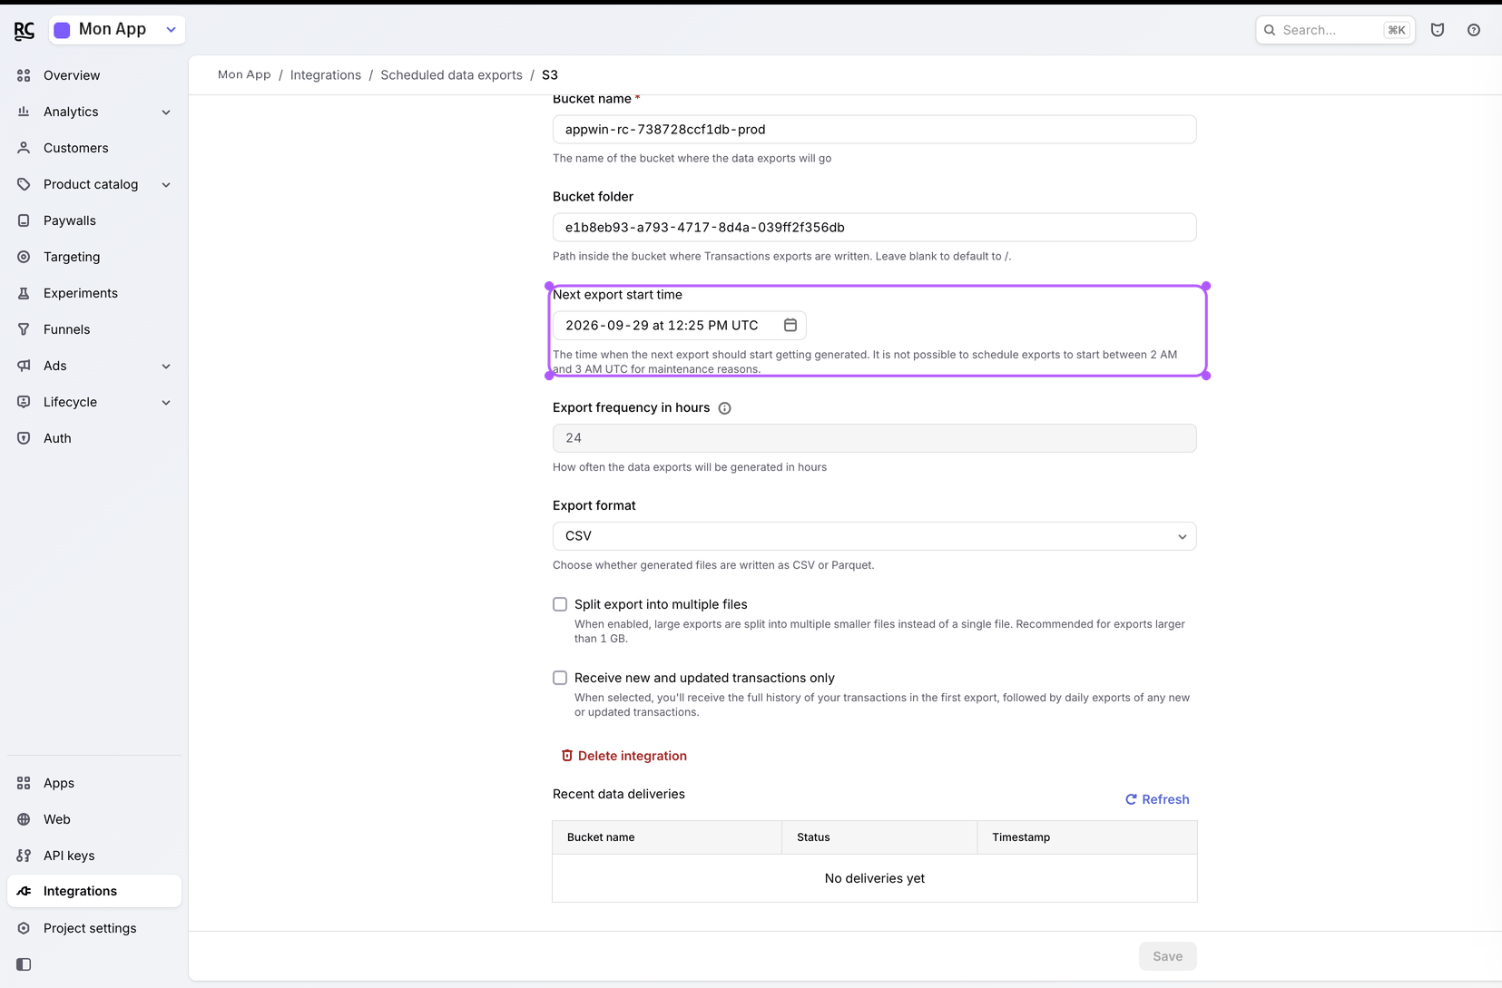Open the calendar picker for export start time
Screen dimensions: 1502x988
point(790,325)
